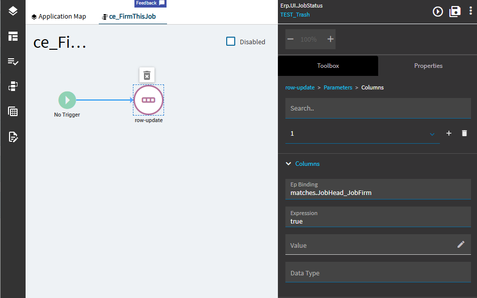
Task: Click the save disk icon in header
Action: coord(455,12)
